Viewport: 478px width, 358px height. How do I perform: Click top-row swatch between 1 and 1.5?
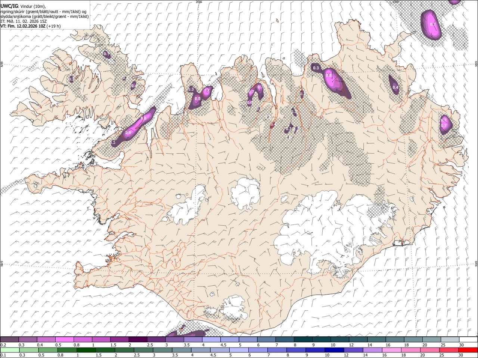point(101,339)
